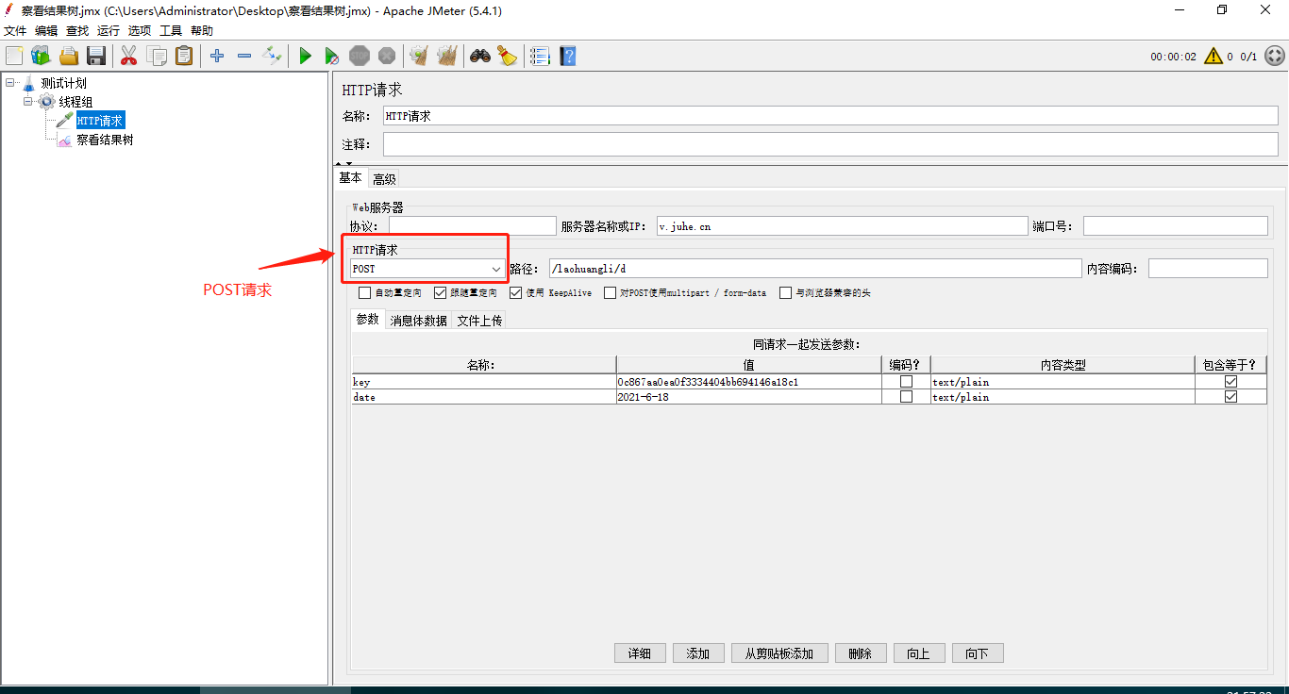Enable the 自动重定向 checkbox
Screen dimensions: 1289x694
pyautogui.click(x=365, y=293)
